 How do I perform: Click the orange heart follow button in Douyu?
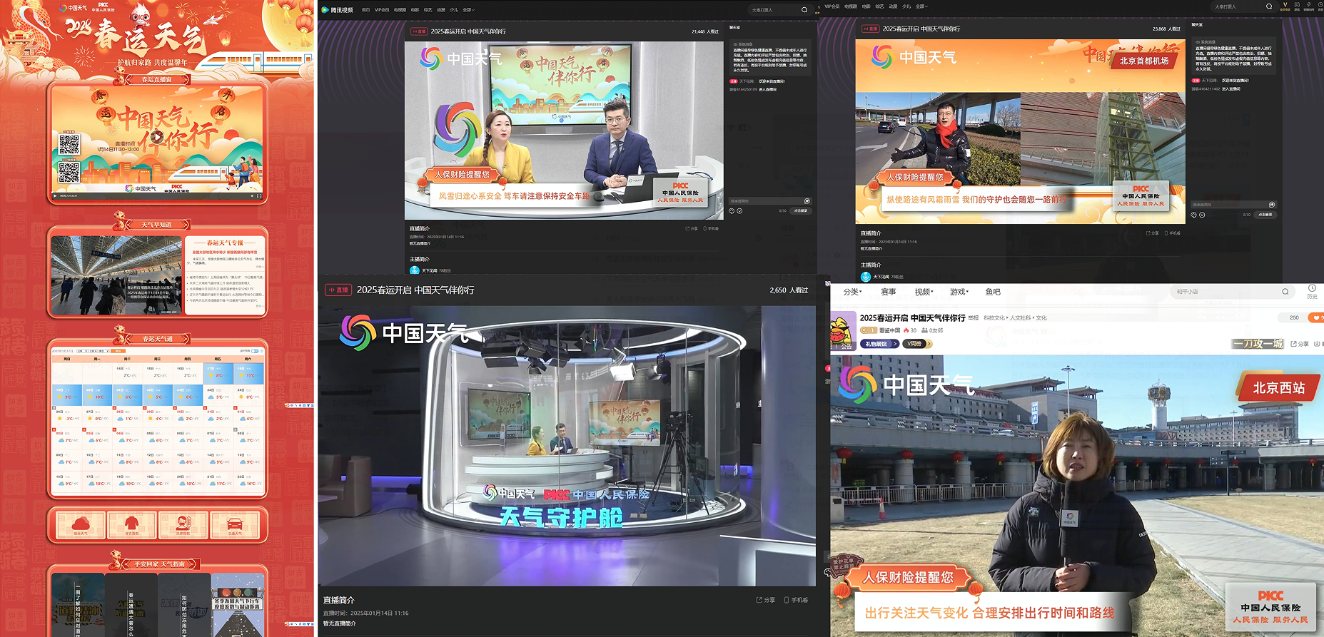pos(1315,317)
